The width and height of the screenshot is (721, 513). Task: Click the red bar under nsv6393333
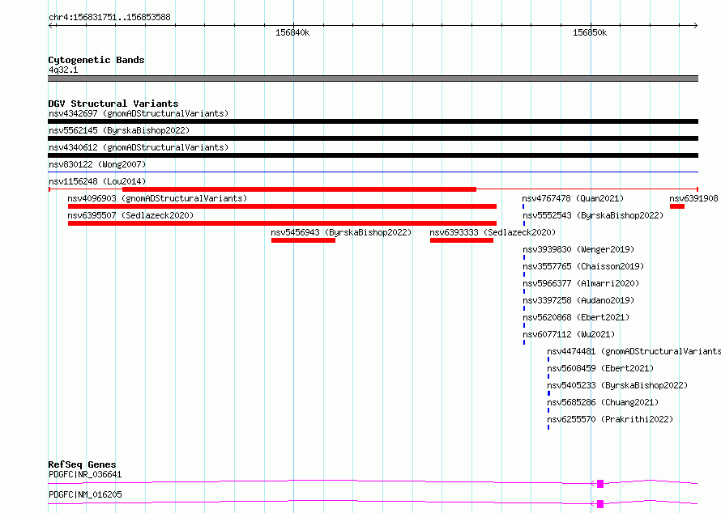[x=462, y=240]
